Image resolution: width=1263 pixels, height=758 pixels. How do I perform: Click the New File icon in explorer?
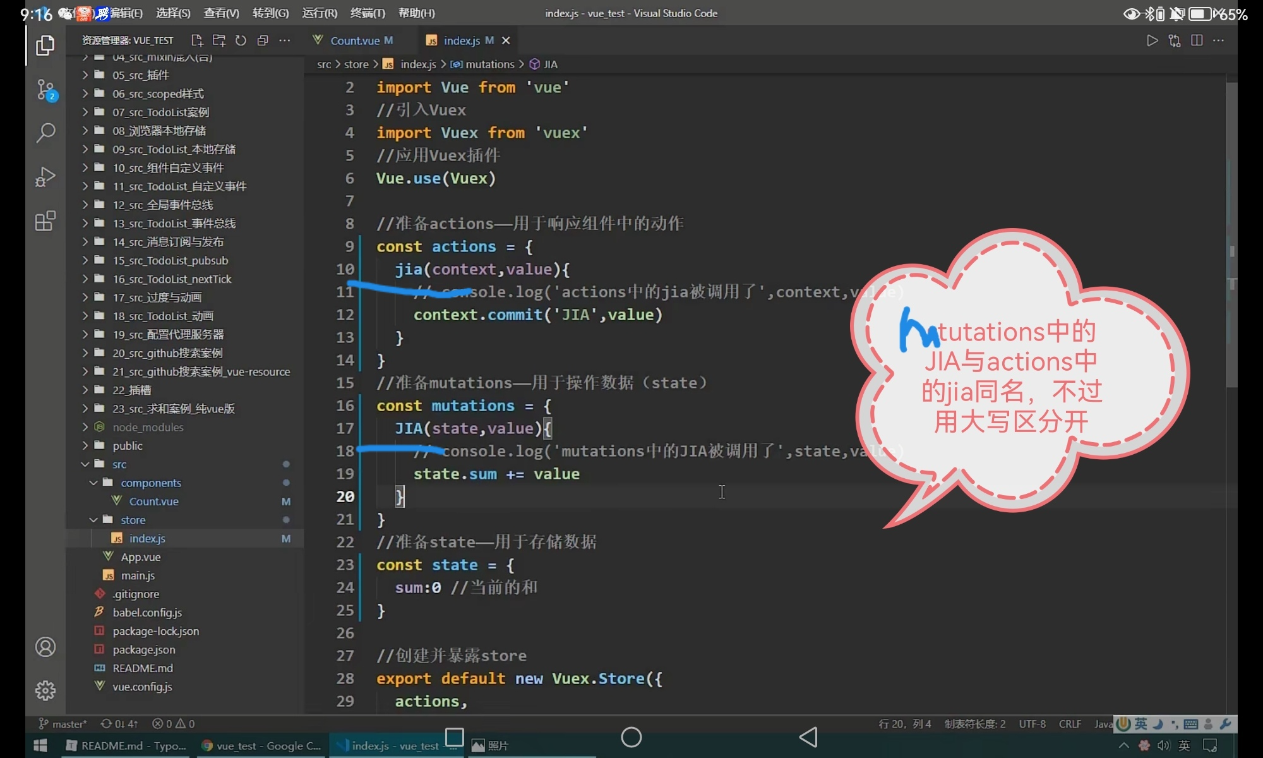click(x=197, y=40)
